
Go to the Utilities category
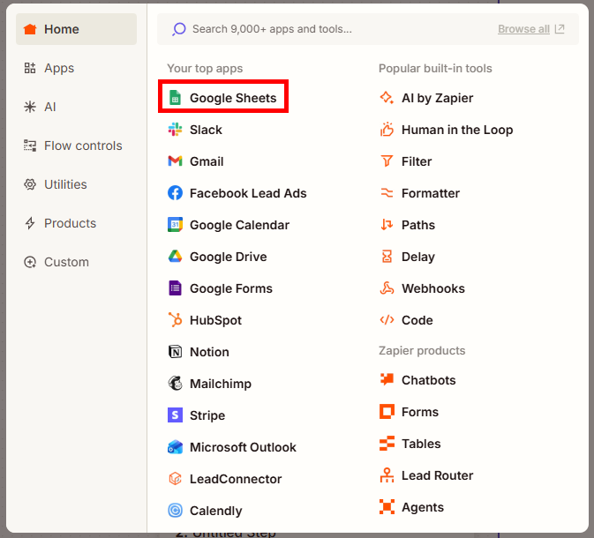click(76, 184)
